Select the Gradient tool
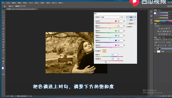Image resolution: width=172 pixels, height=98 pixels. 3,42
